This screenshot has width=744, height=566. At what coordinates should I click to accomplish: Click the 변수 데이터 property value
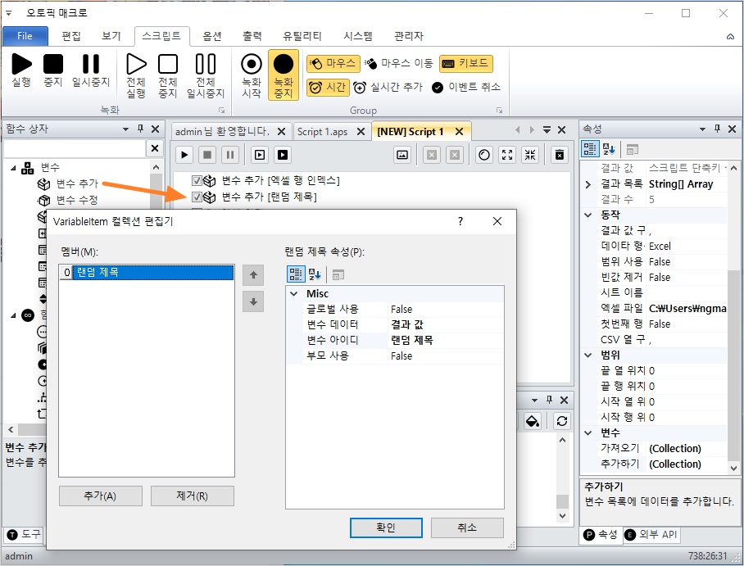pos(445,325)
